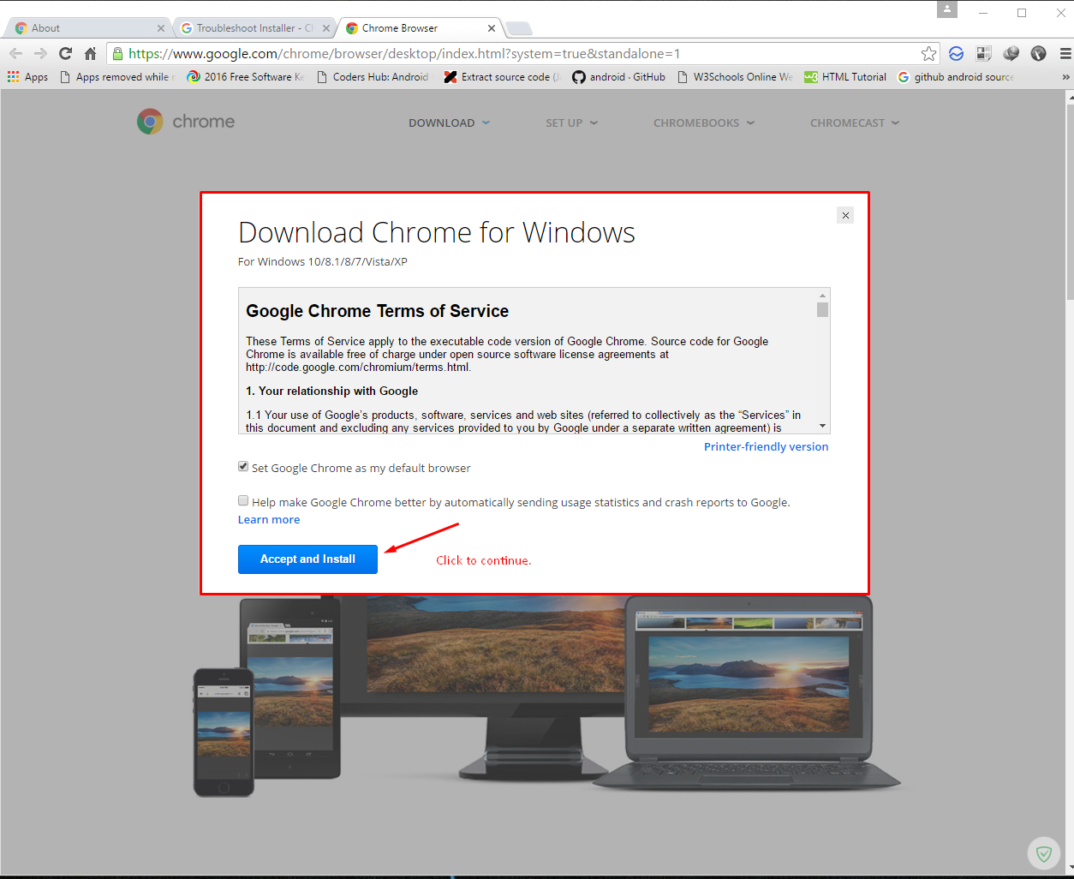Expand the CHROMECAST menu
The image size is (1074, 879).
[855, 123]
